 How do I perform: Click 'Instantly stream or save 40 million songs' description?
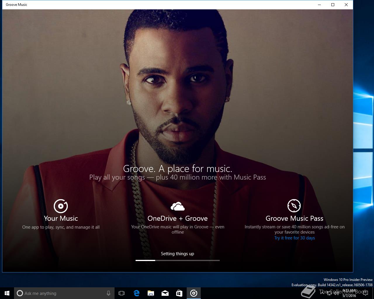click(x=295, y=230)
